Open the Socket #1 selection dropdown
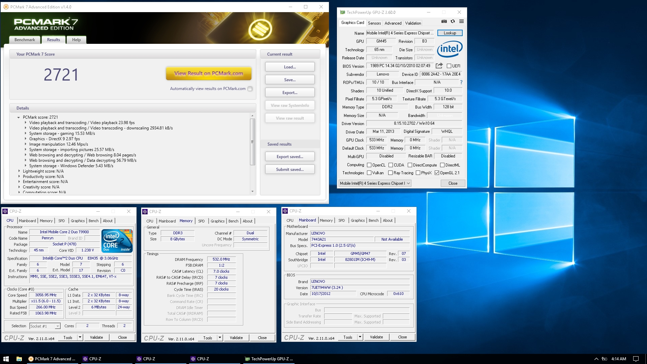The height and width of the screenshot is (364, 647). coord(45,326)
